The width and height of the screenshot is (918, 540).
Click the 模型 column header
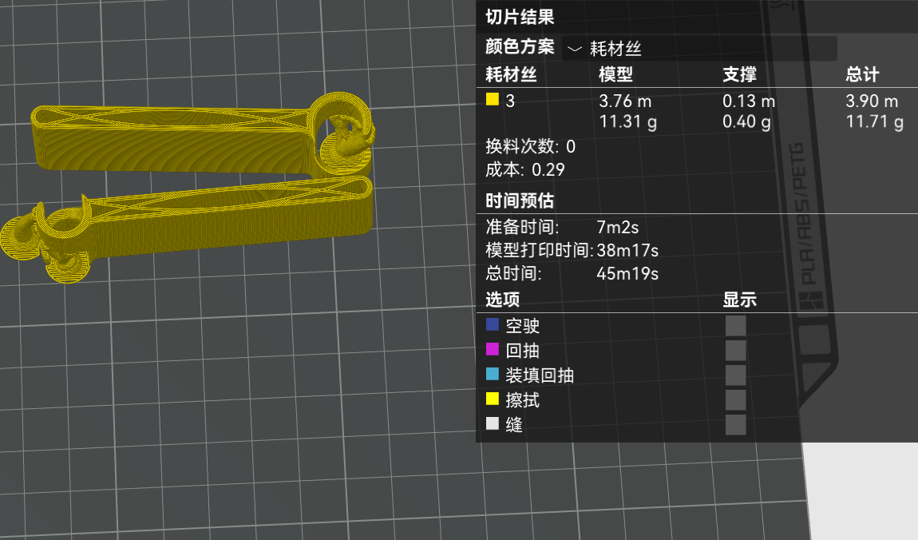coord(616,74)
